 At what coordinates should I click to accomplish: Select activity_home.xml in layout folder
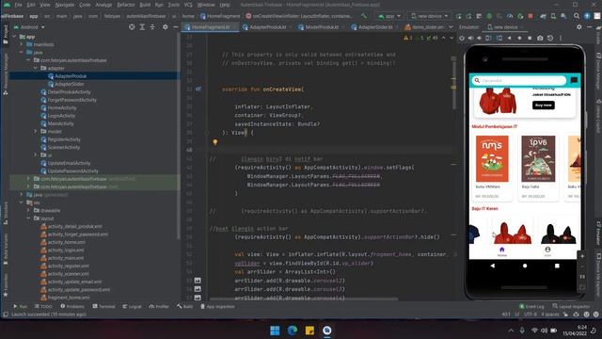[67, 242]
